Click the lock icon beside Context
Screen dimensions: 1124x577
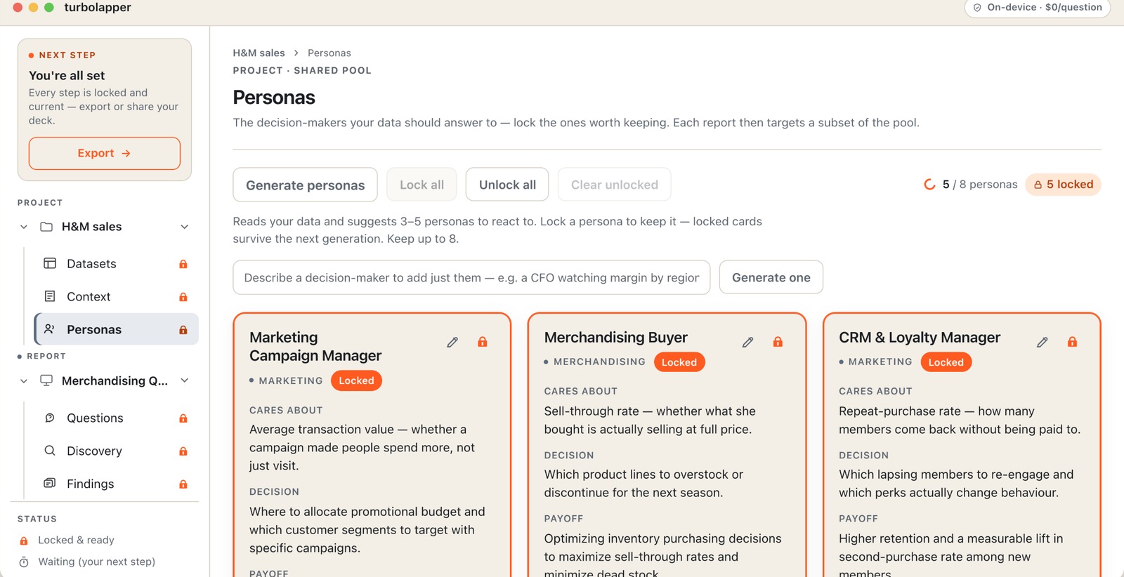183,297
